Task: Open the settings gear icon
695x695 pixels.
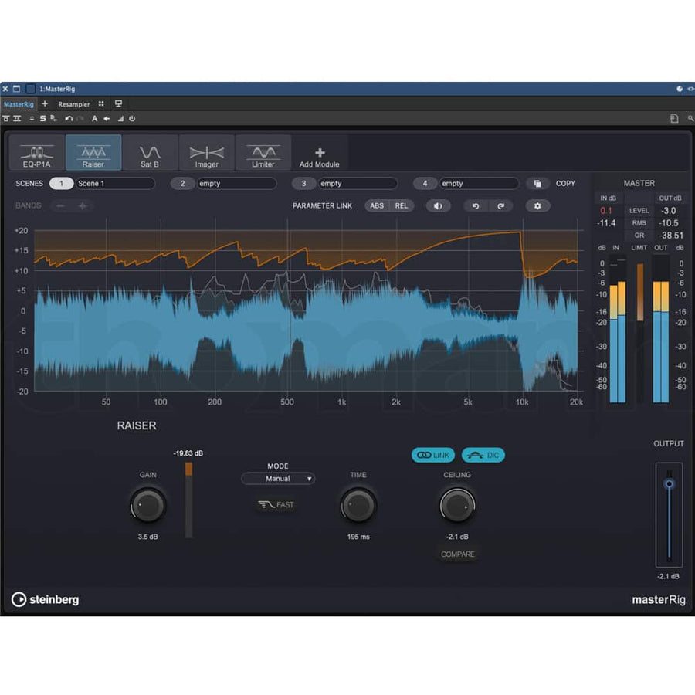Action: click(x=537, y=205)
